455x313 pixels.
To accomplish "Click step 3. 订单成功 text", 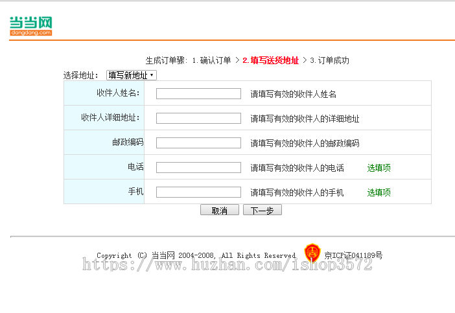I will (329, 60).
